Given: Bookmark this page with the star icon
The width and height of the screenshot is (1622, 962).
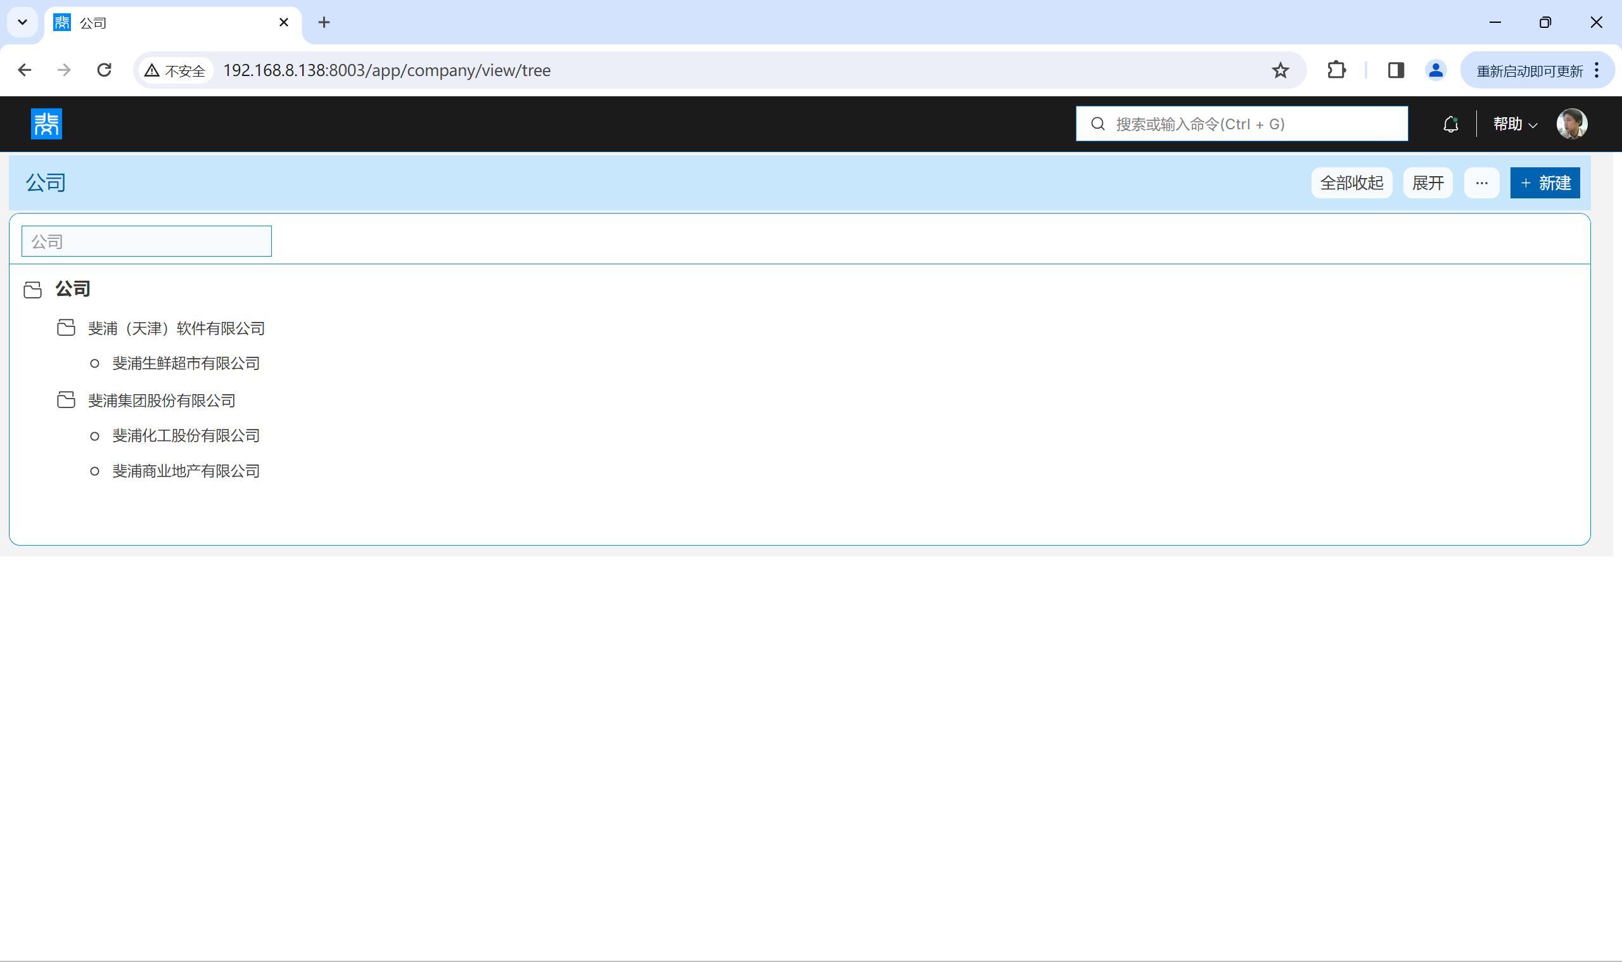Looking at the screenshot, I should 1280,70.
